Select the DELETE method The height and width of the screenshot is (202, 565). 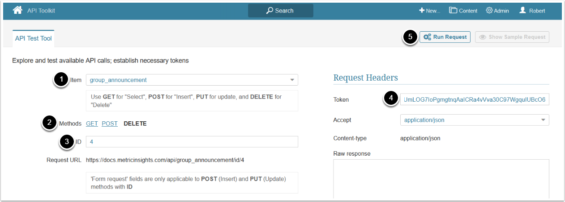[135, 124]
